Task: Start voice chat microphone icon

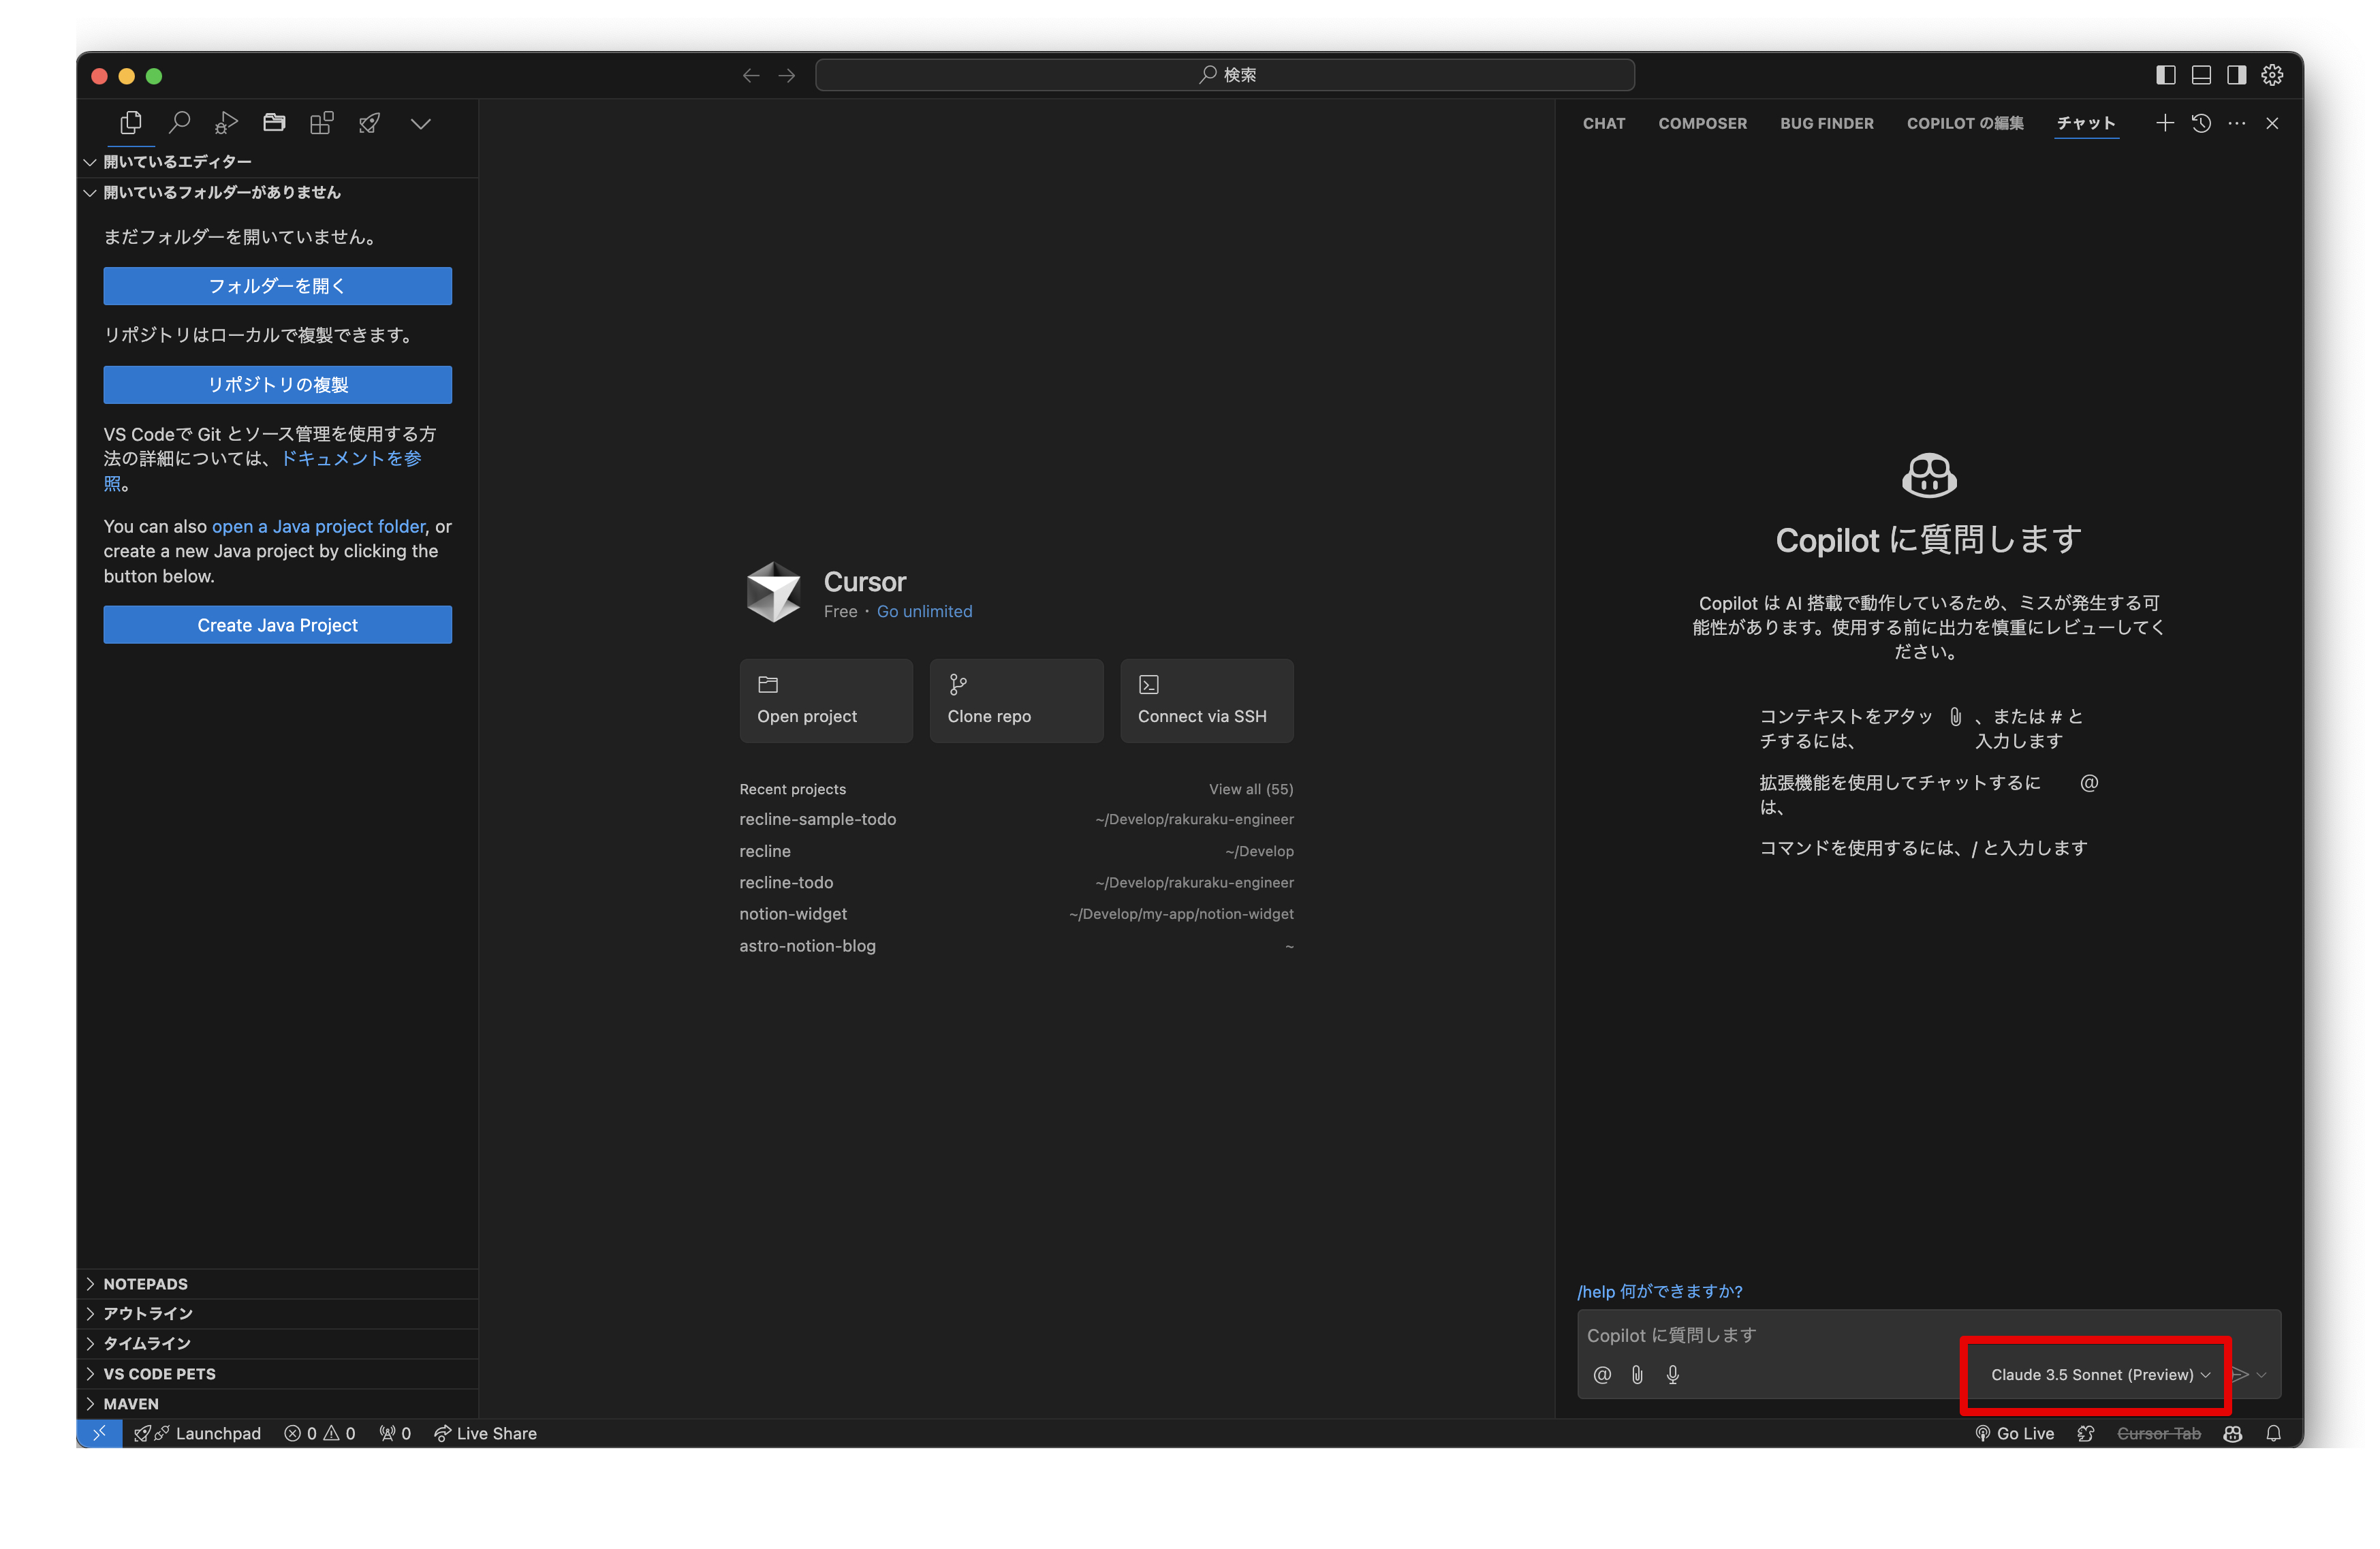Action: coord(1673,1375)
